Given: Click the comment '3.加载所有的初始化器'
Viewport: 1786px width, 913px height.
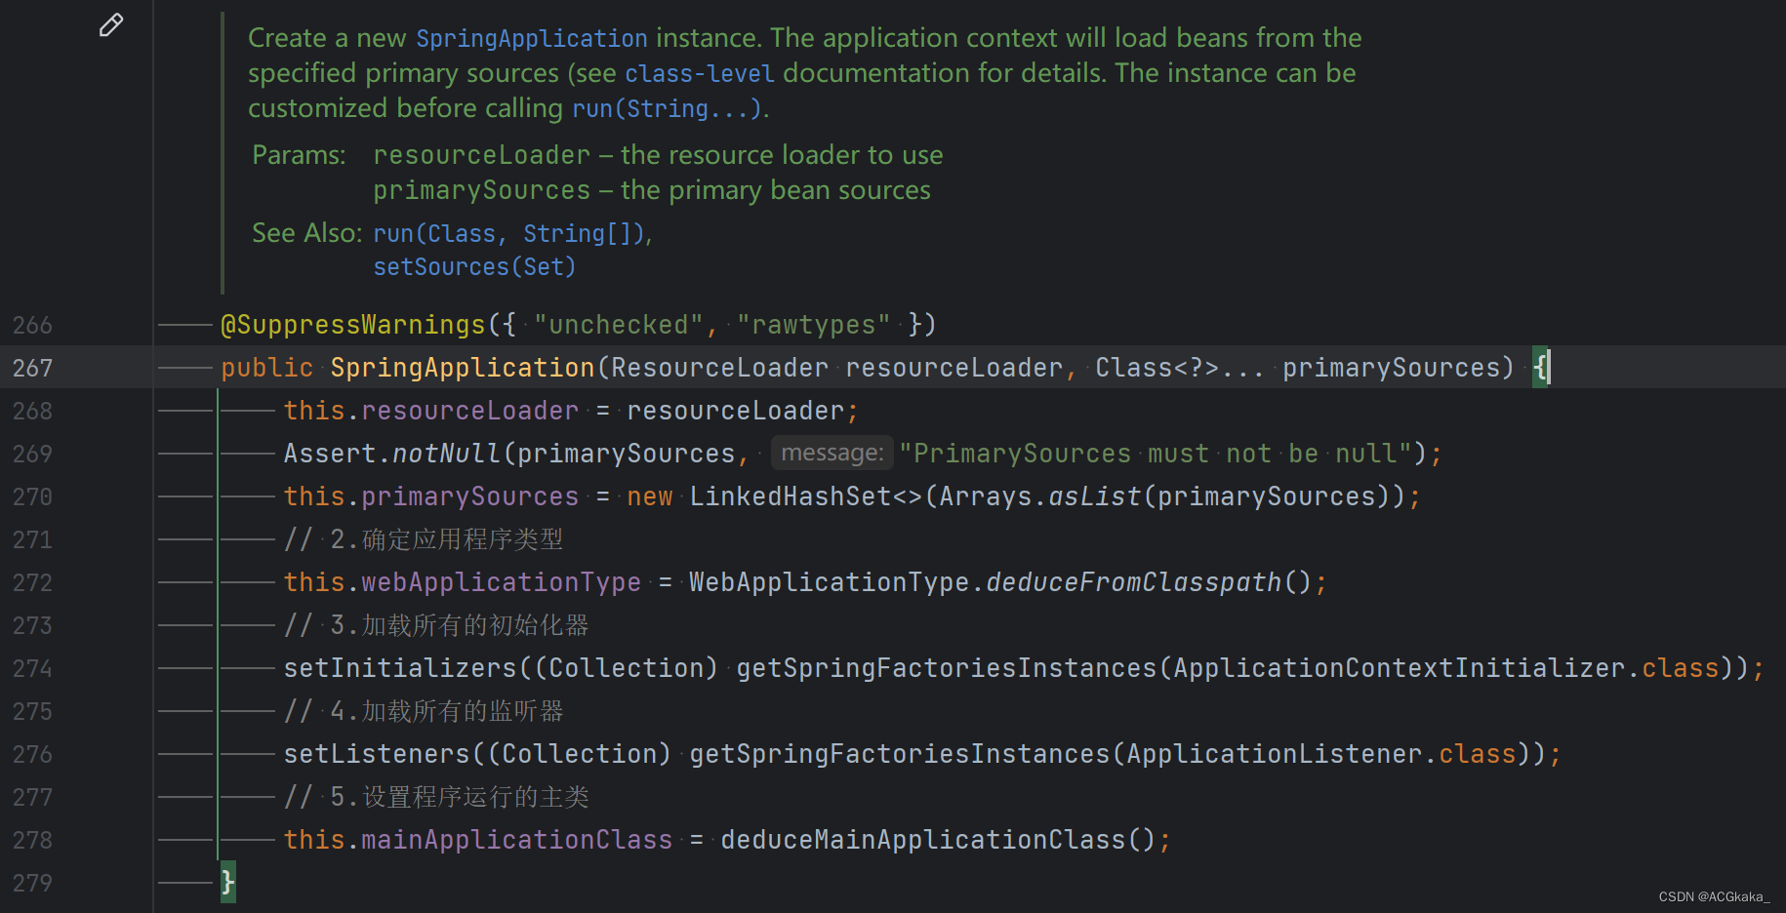Looking at the screenshot, I should [436, 625].
